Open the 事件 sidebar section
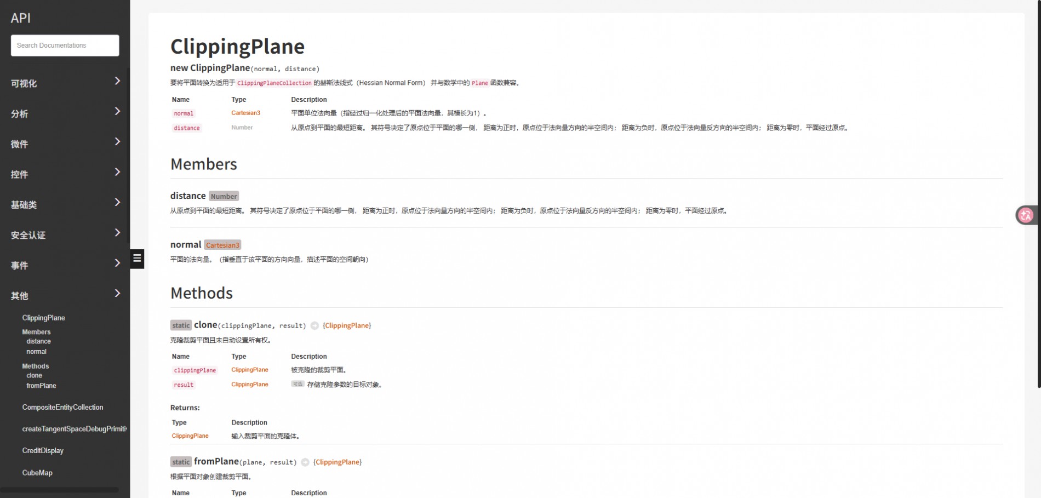Screen dimensions: 1041x498 pos(117,264)
